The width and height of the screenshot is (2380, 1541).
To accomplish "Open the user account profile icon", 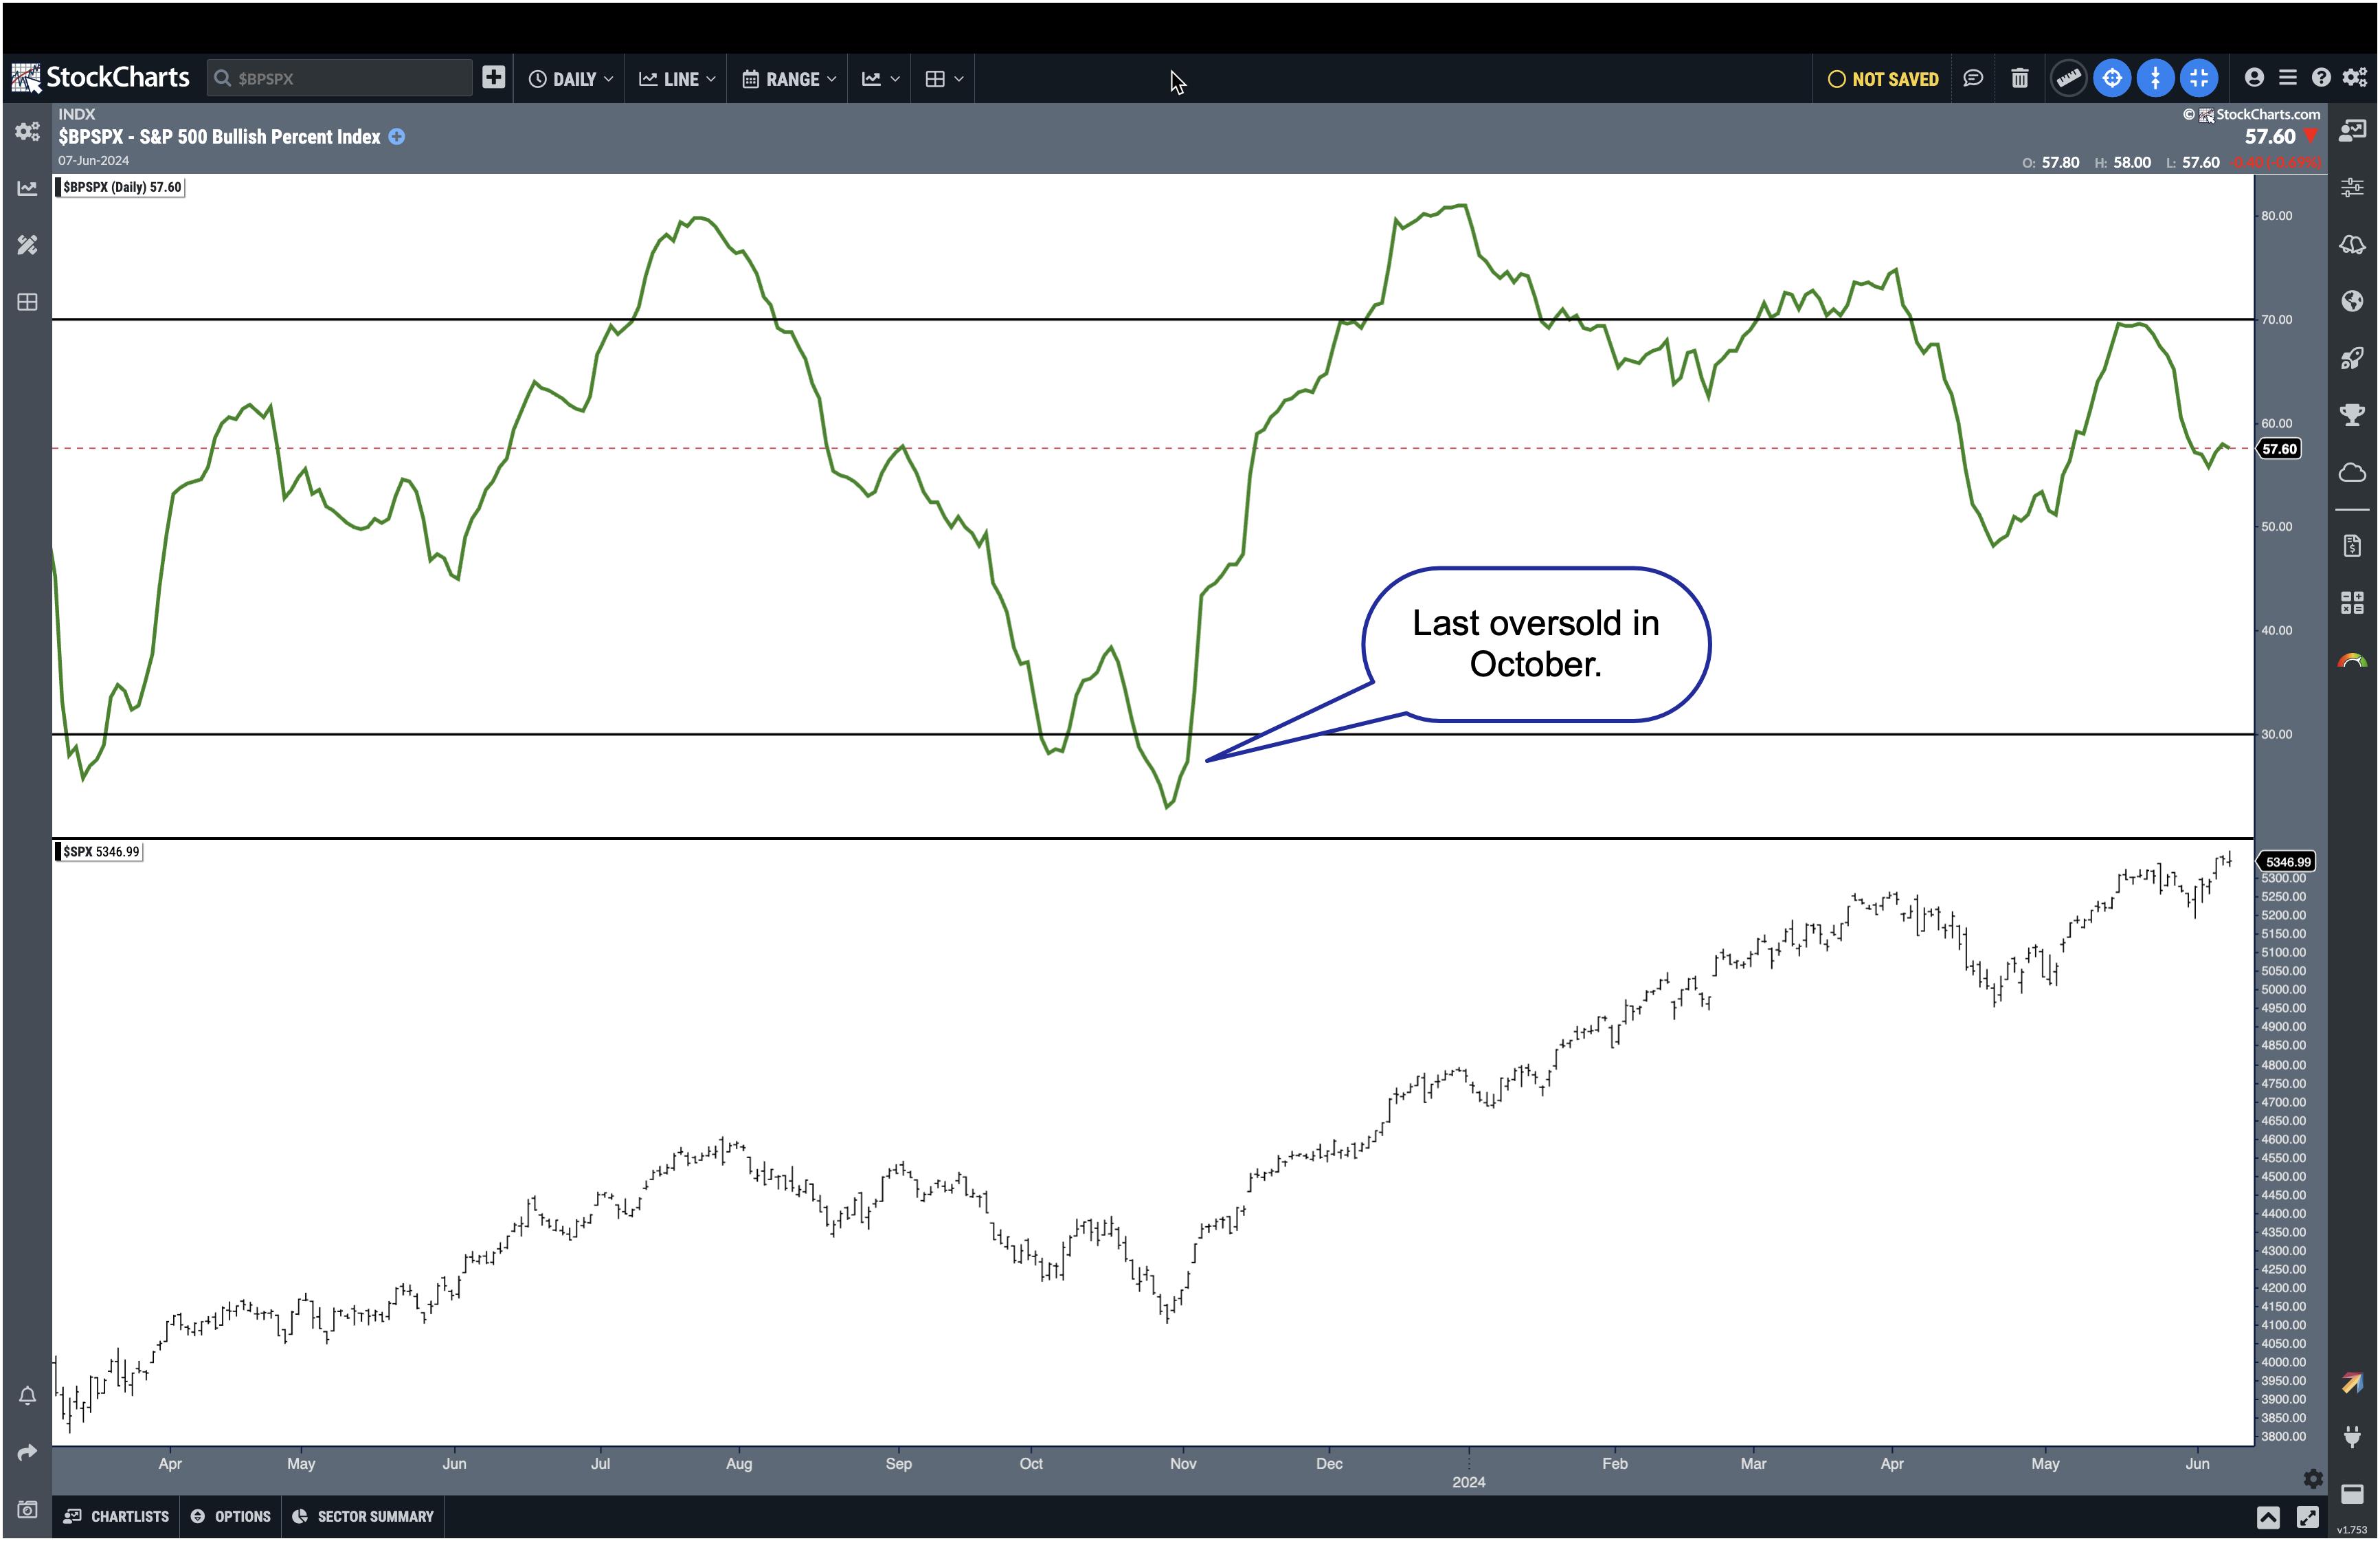I will 2253,78.
